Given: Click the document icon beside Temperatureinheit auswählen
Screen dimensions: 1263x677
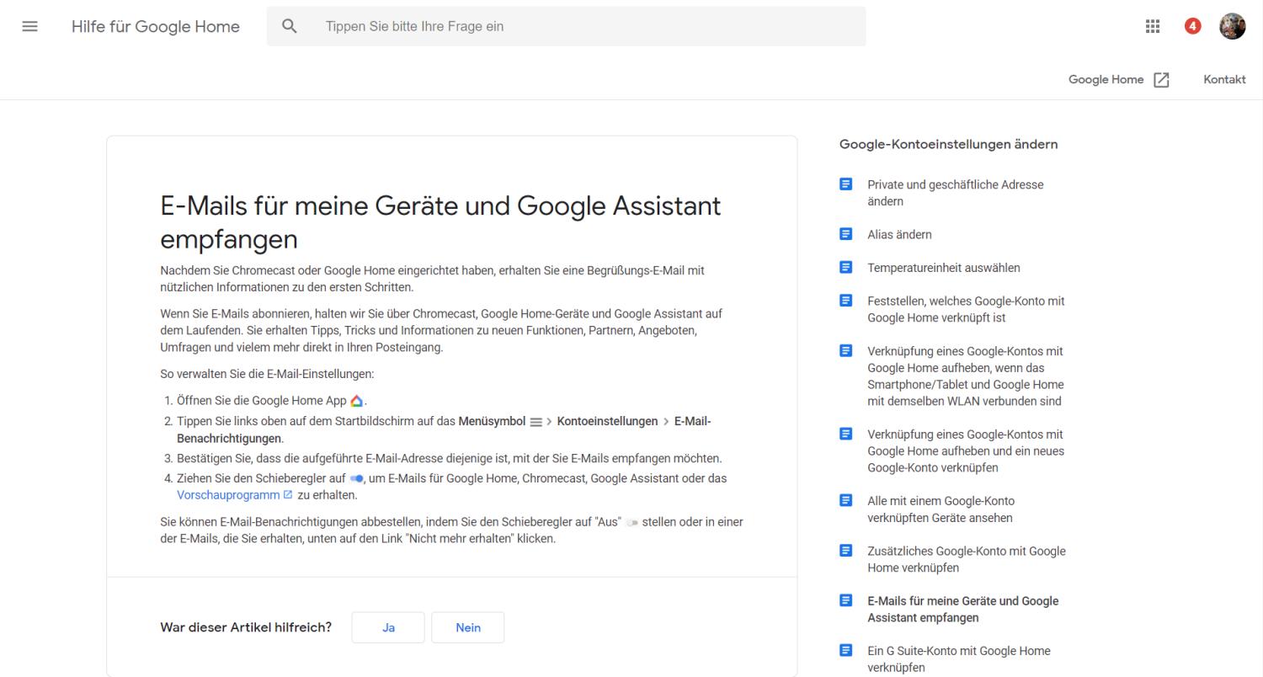Looking at the screenshot, I should 846,268.
